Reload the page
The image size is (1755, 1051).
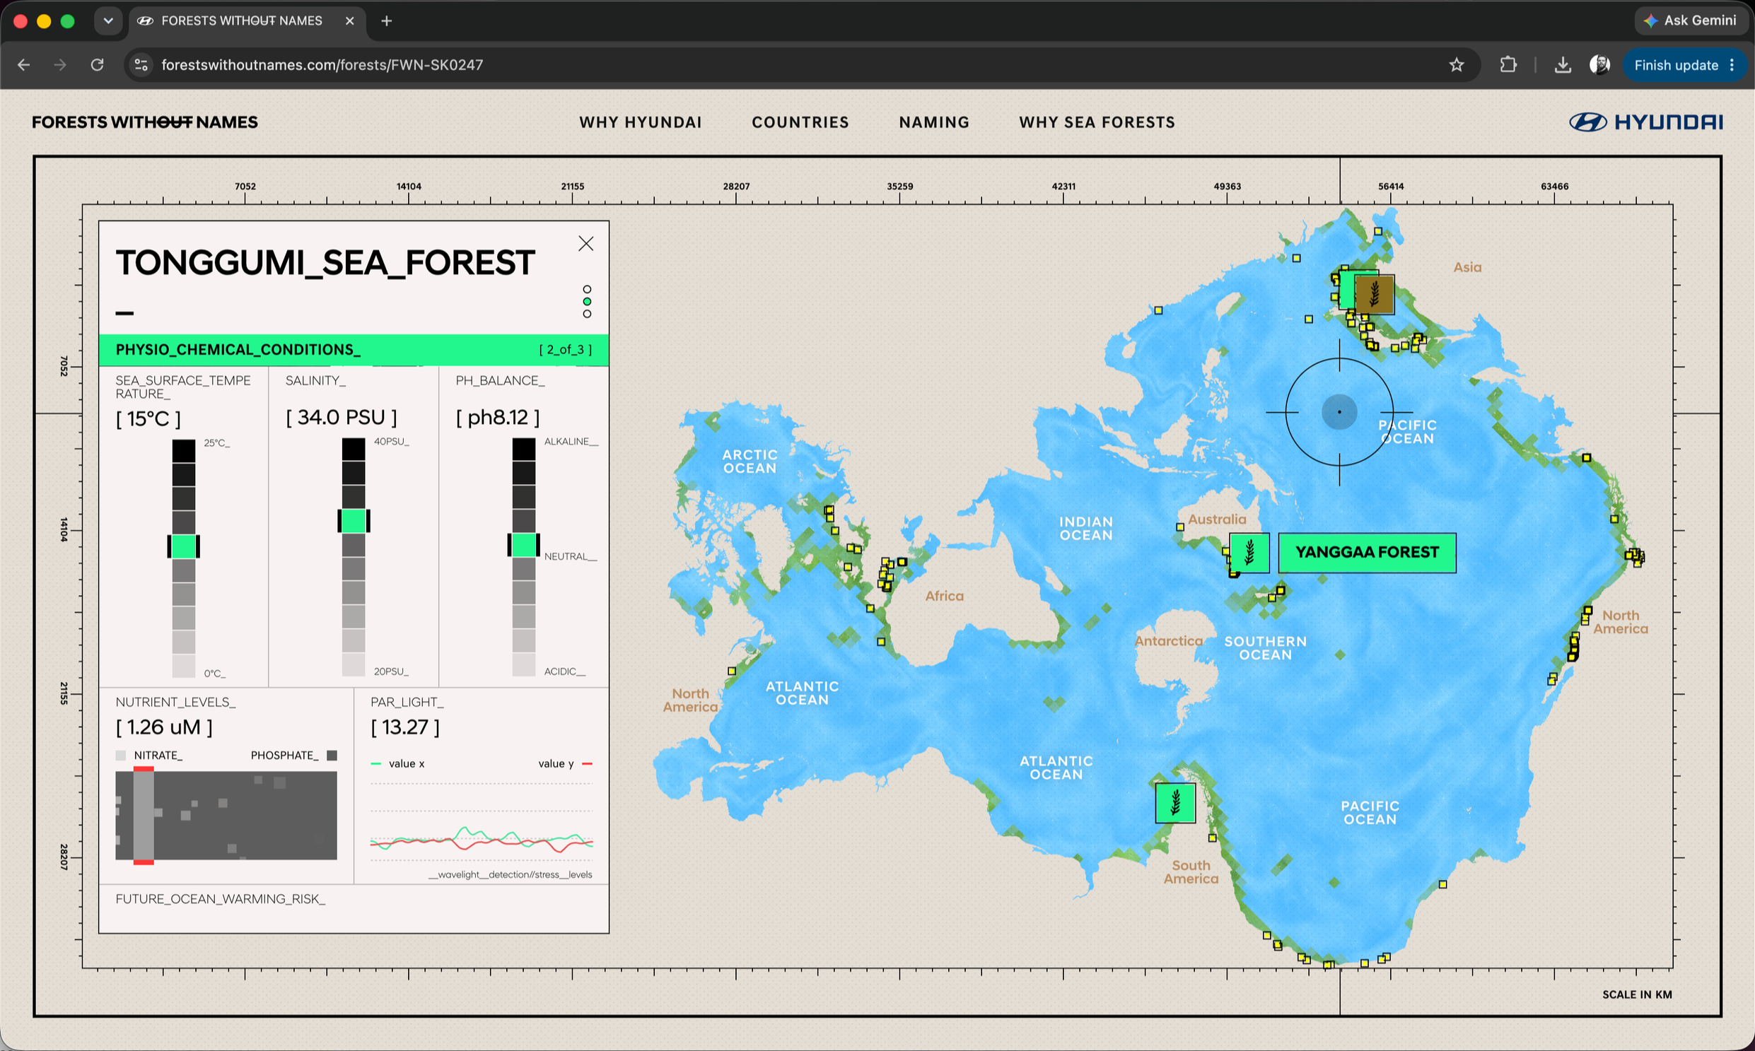pos(97,65)
